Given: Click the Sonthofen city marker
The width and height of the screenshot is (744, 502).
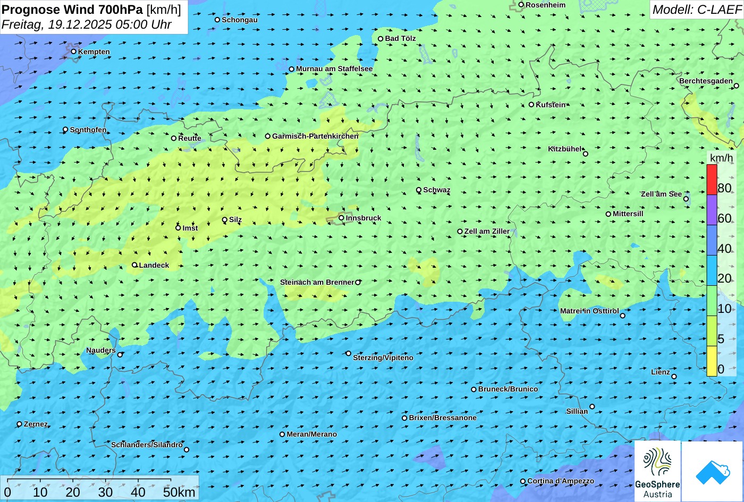Looking at the screenshot, I should 66,130.
